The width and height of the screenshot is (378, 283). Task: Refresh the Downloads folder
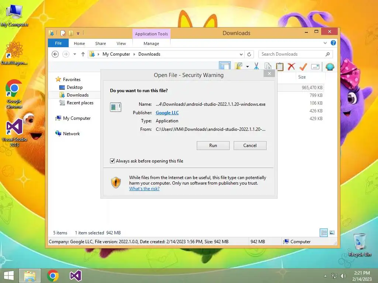pyautogui.click(x=249, y=55)
